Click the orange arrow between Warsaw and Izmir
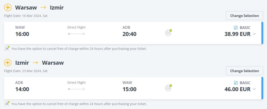267x109 pixels. point(43,8)
